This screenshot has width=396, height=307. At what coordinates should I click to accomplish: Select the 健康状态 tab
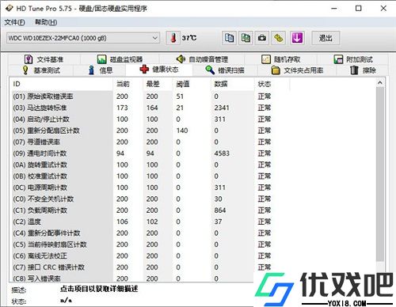(159, 70)
